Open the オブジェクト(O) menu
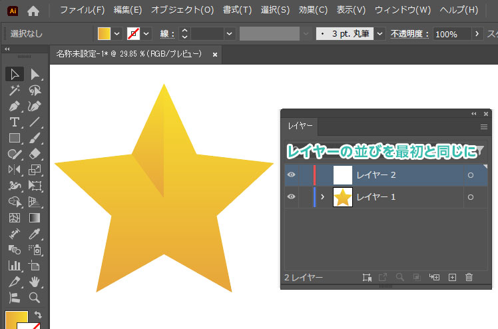The width and height of the screenshot is (498, 329). (x=182, y=10)
